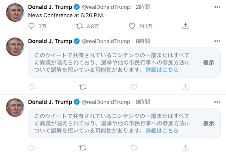226x155 pixels.
Task: Reply to the 8時間 flagged tweet
Action: coord(32,87)
